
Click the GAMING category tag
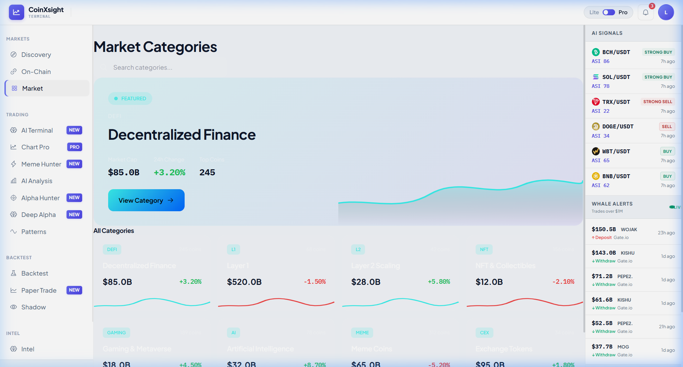point(116,333)
